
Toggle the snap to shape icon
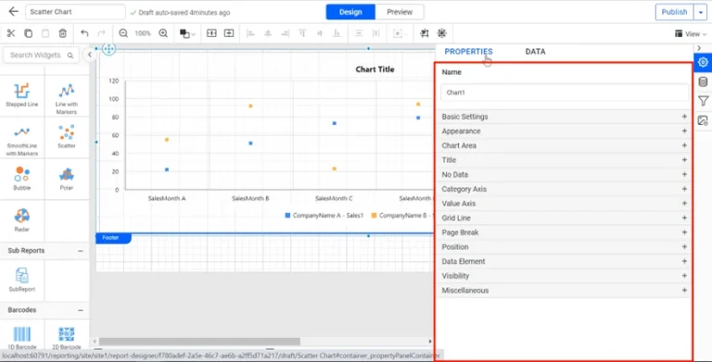(442, 33)
